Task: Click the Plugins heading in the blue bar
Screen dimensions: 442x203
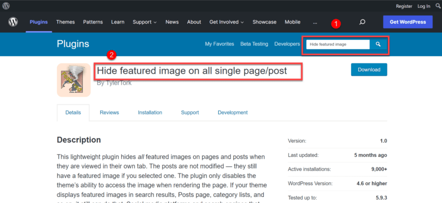Action: point(73,43)
